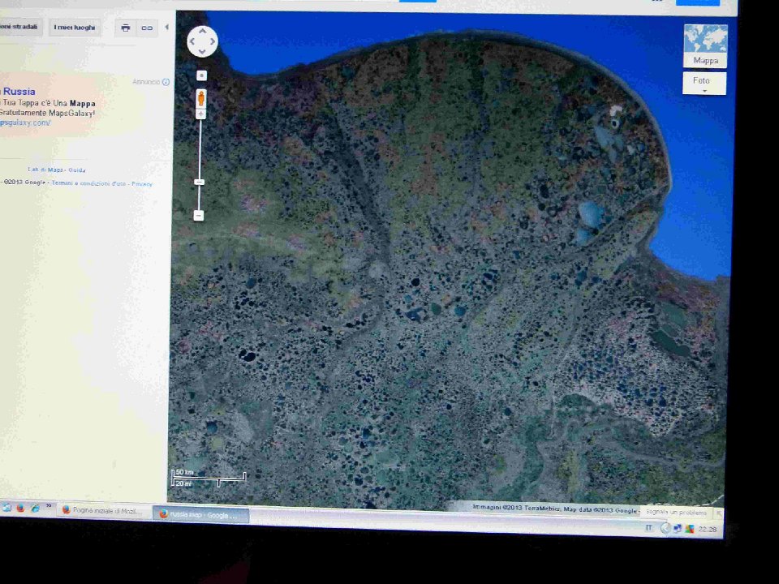Screen dimensions: 779x584
Task: Click the link/share chain icon
Action: coord(147,28)
